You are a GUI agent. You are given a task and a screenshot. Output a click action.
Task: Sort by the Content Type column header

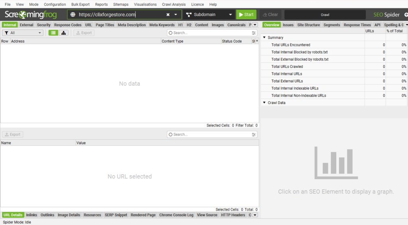(191, 41)
